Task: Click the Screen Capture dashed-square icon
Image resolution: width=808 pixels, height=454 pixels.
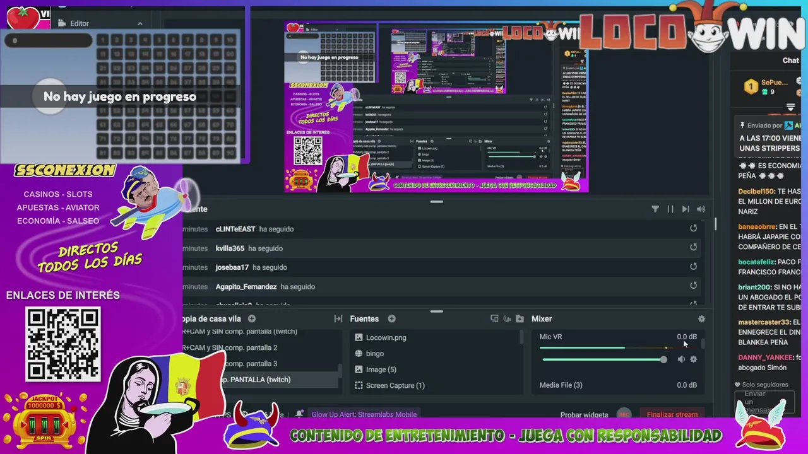Action: click(359, 385)
